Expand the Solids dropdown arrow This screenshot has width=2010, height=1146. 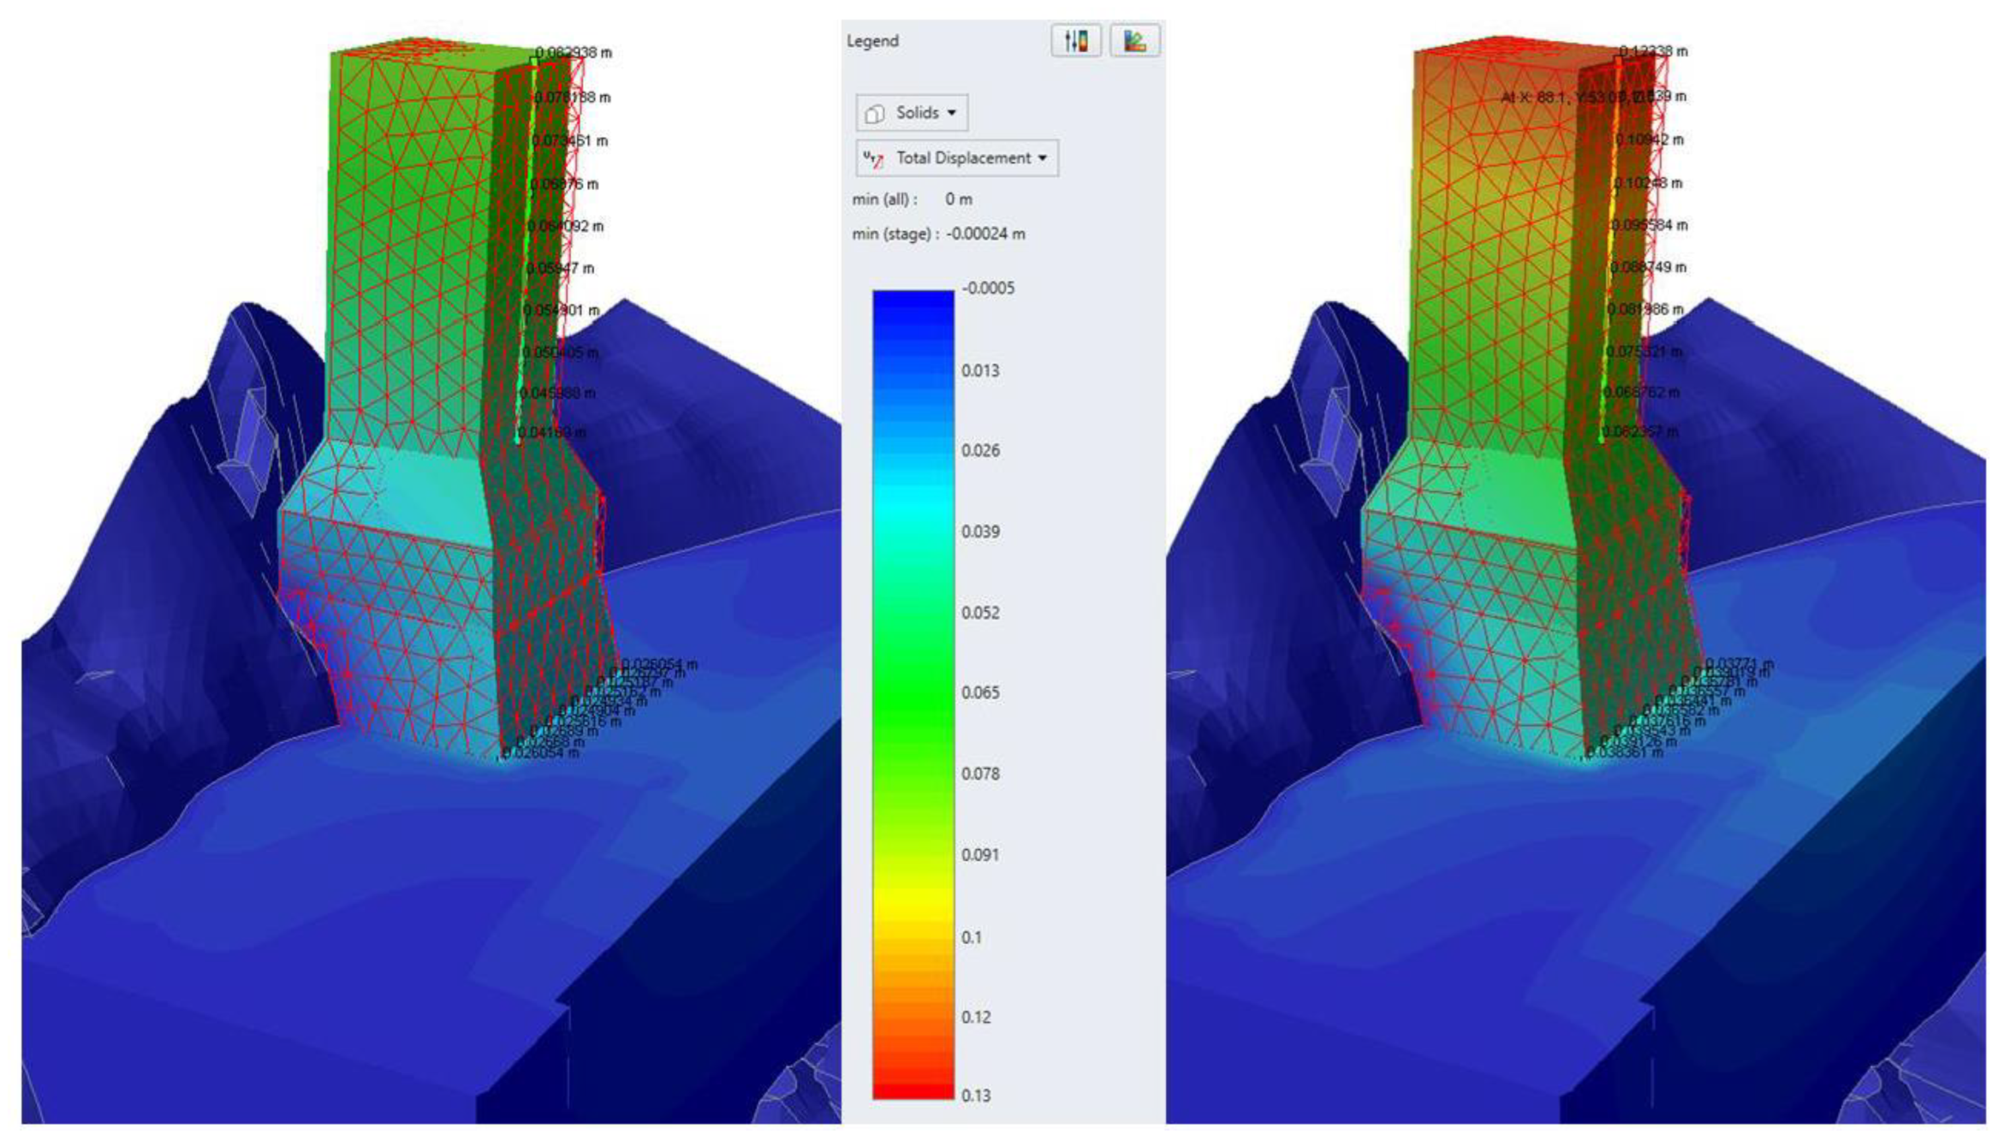(951, 114)
